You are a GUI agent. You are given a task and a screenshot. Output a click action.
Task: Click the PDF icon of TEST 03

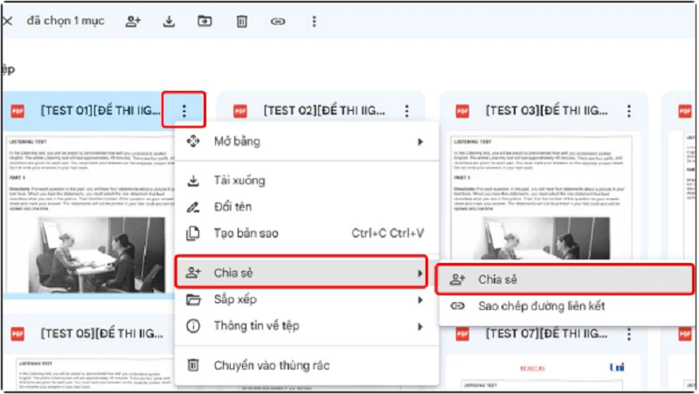[462, 111]
